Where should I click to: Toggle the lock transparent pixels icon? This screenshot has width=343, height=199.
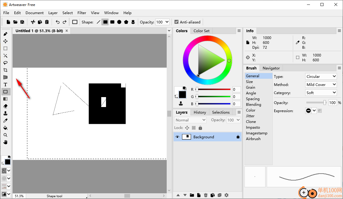coord(194,128)
